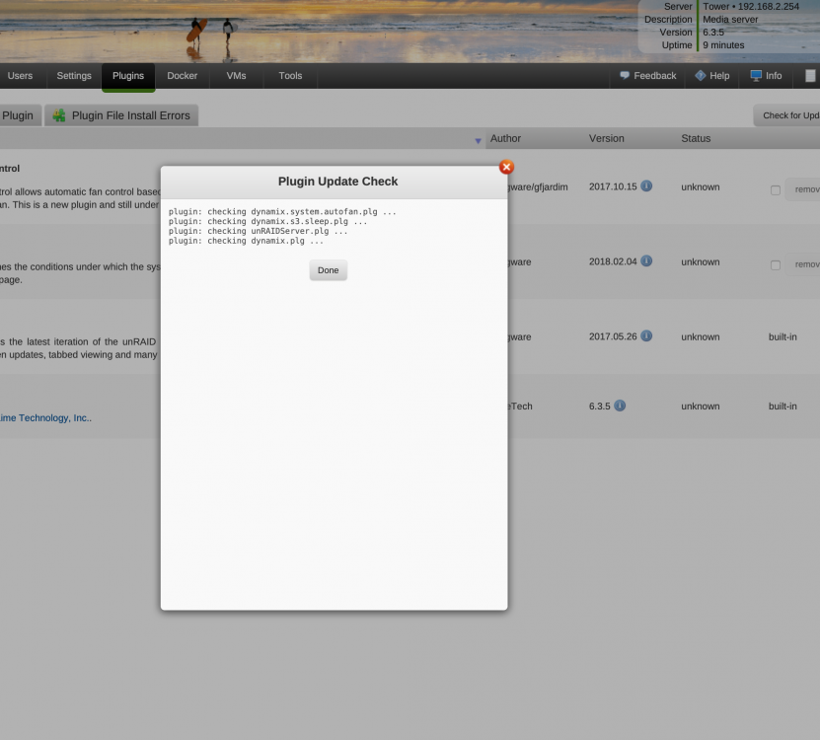The height and width of the screenshot is (740, 820).
Task: Sort by Status column header
Action: tap(696, 138)
